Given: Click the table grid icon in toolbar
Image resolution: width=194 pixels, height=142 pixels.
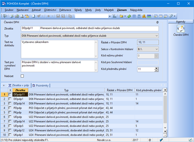Looking at the screenshot, I should [134, 16].
